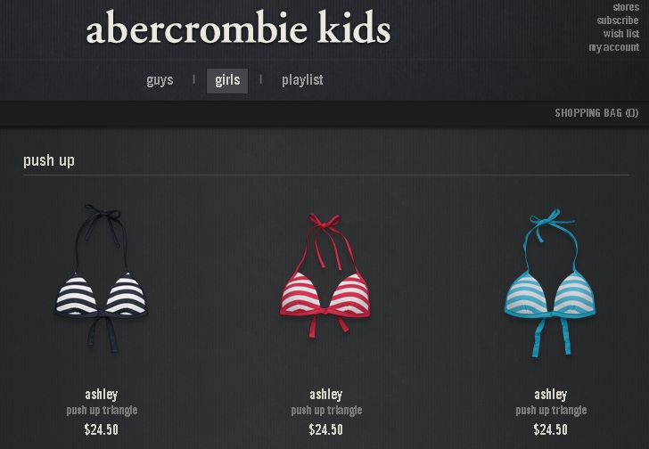View the turquoise striped product thumbnail
Image resolution: width=649 pixels, height=449 pixels.
coord(550,282)
